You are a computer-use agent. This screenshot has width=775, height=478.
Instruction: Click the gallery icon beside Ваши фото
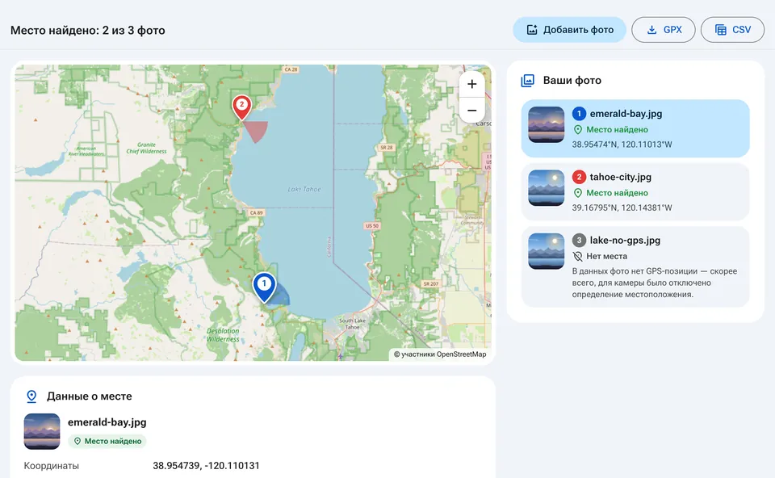point(527,80)
